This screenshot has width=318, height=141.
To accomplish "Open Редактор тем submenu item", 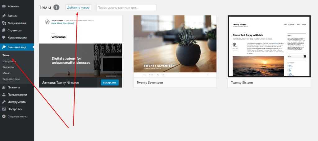I will click(11, 79).
